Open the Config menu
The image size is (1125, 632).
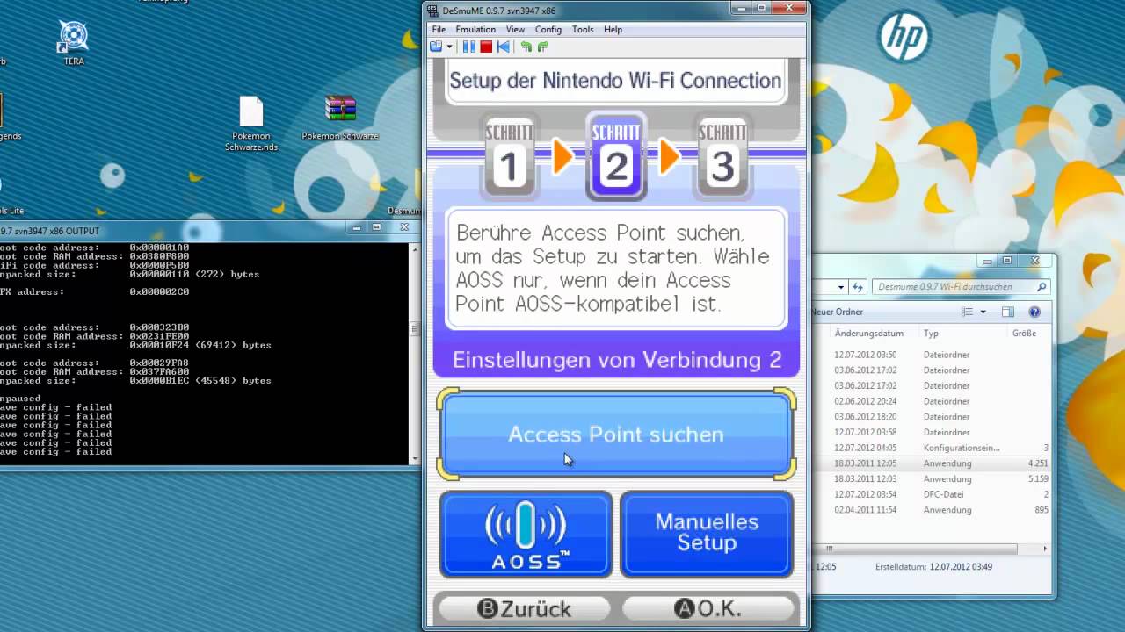click(548, 29)
